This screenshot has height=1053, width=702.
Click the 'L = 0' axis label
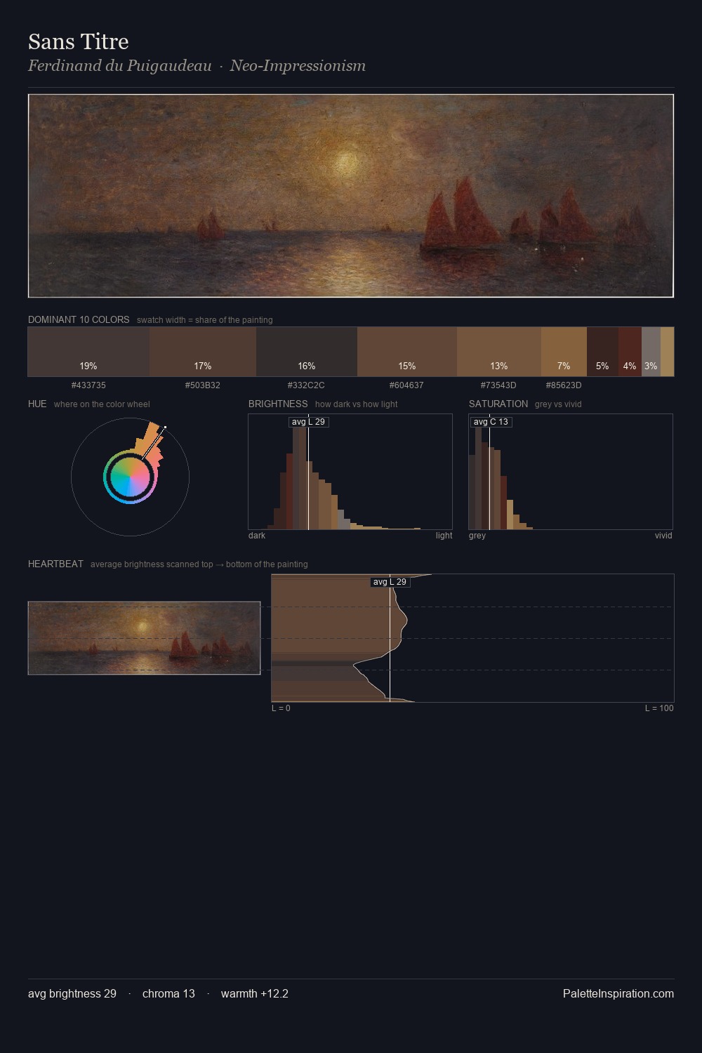coord(281,708)
